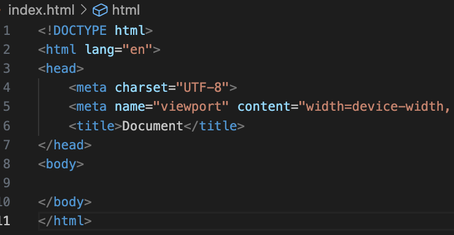Click the html symbol cube icon

tap(100, 10)
